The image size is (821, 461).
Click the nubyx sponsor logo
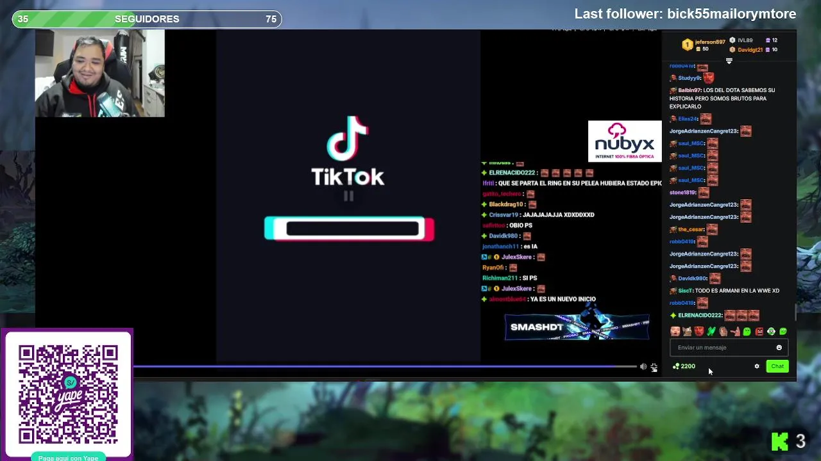click(625, 142)
